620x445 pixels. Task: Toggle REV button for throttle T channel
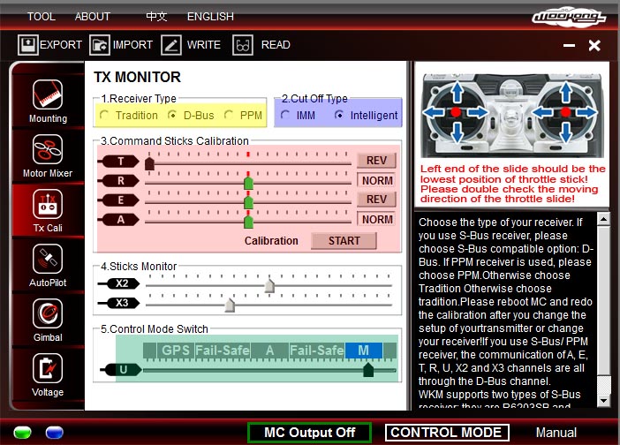pyautogui.click(x=376, y=161)
